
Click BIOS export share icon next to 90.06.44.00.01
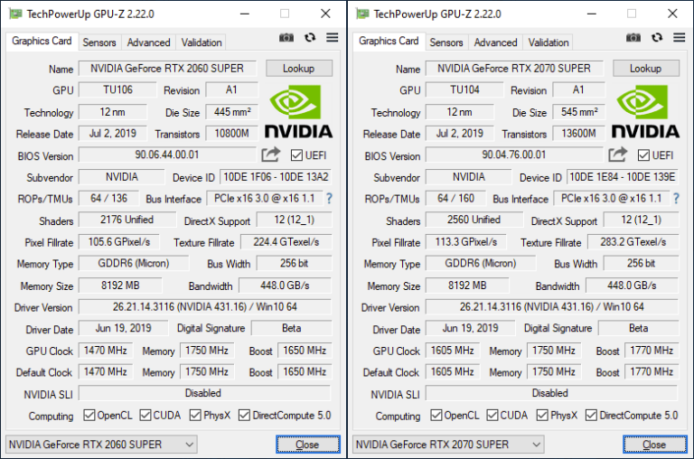coord(271,155)
